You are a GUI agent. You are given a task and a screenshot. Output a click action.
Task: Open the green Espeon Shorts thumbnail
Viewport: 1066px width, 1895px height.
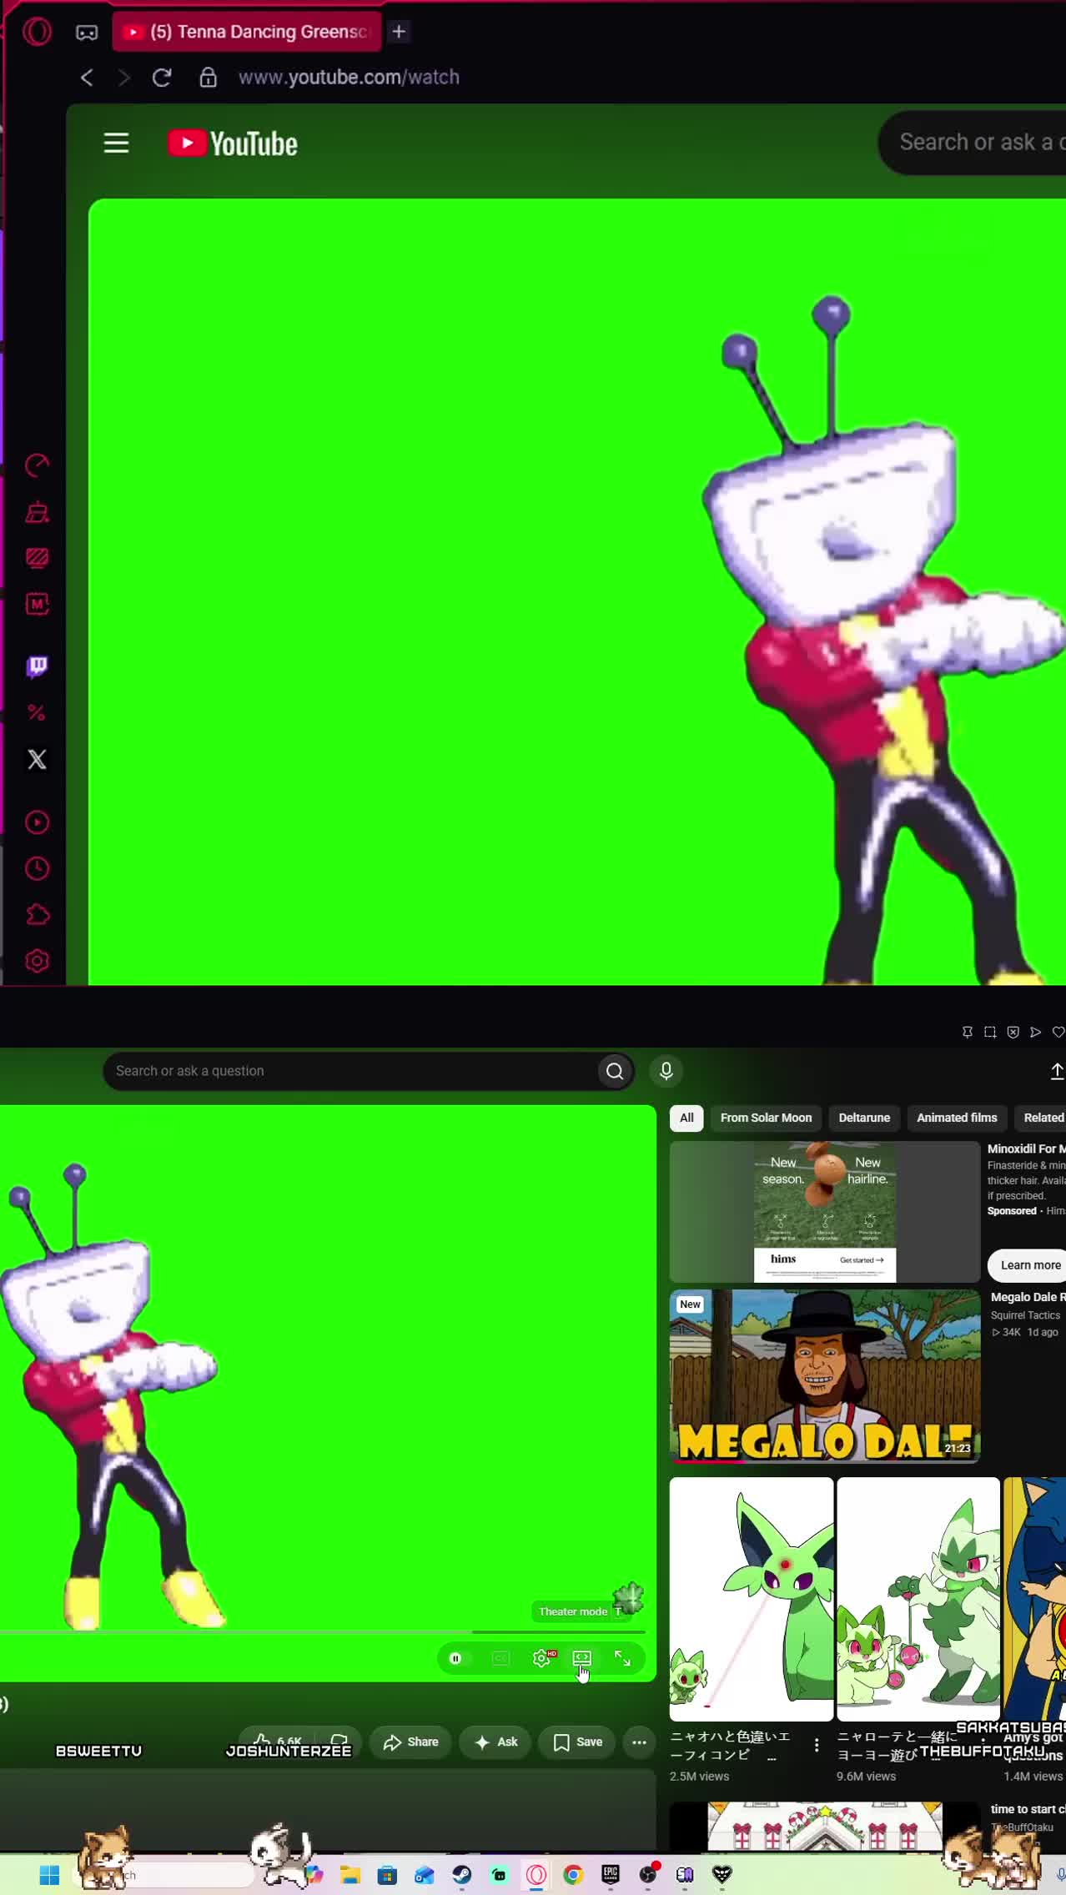751,1599
